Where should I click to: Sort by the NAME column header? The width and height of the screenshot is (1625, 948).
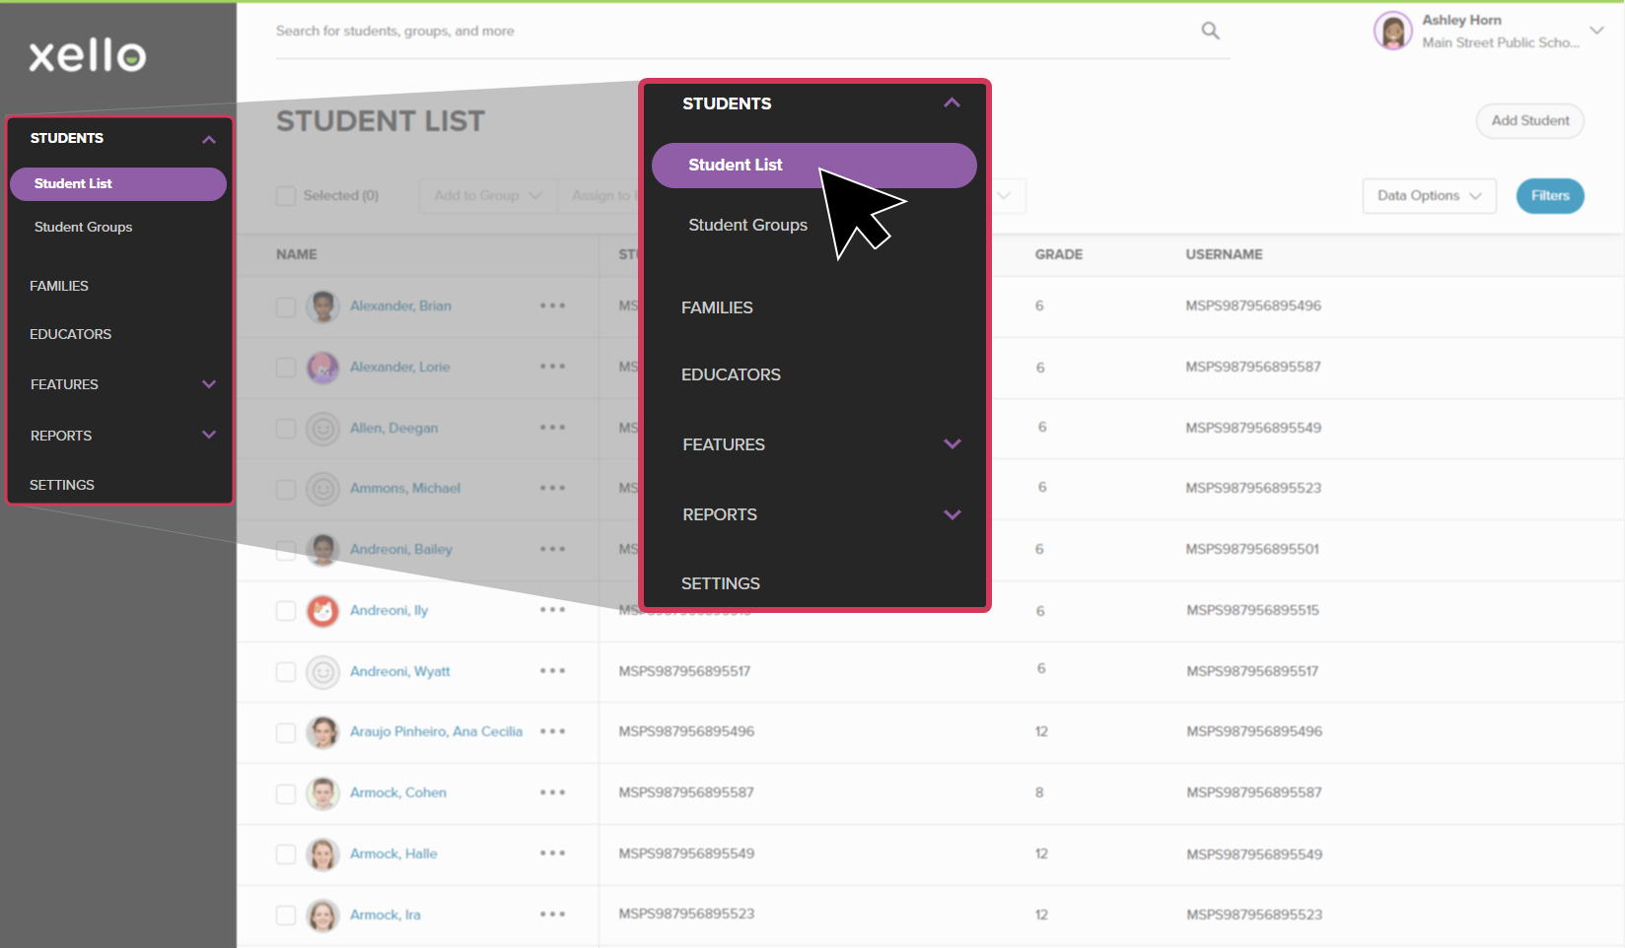pyautogui.click(x=297, y=254)
